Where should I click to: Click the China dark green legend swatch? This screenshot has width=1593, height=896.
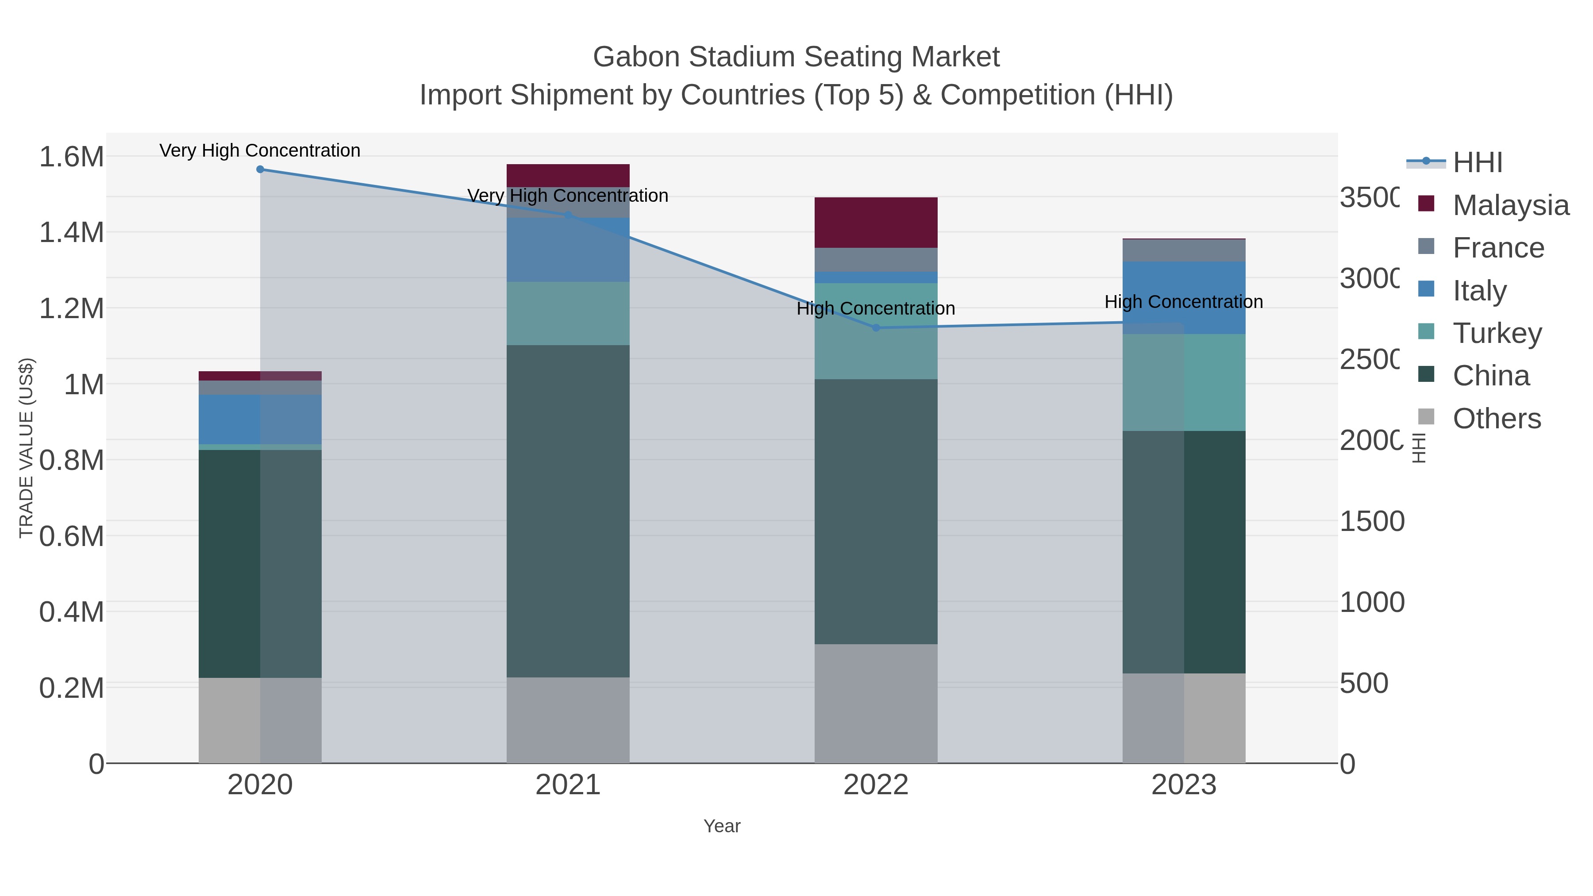tap(1426, 374)
